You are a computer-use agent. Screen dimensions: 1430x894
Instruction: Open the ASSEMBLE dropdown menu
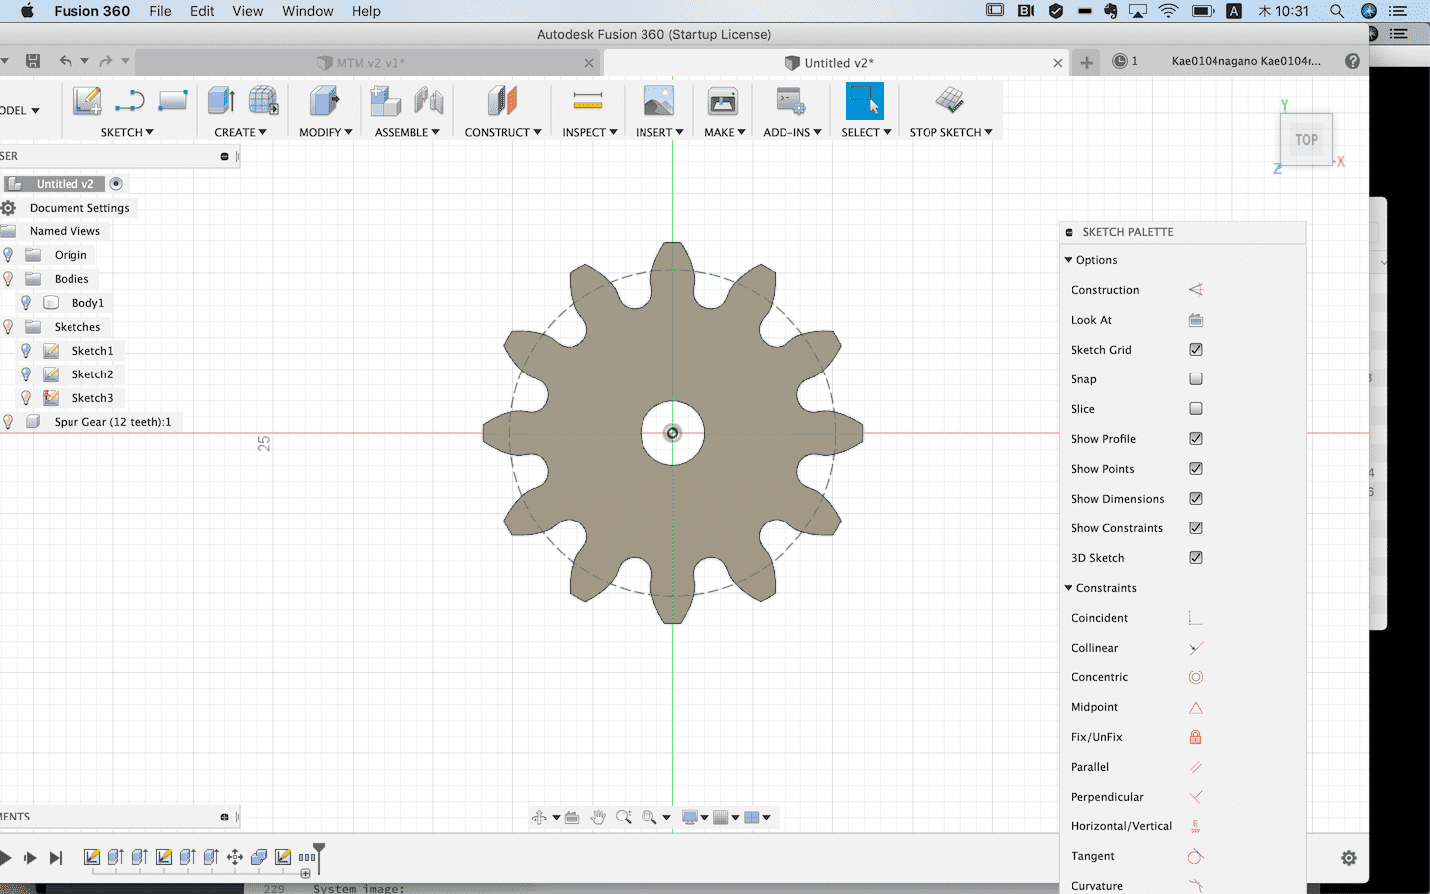point(407,132)
